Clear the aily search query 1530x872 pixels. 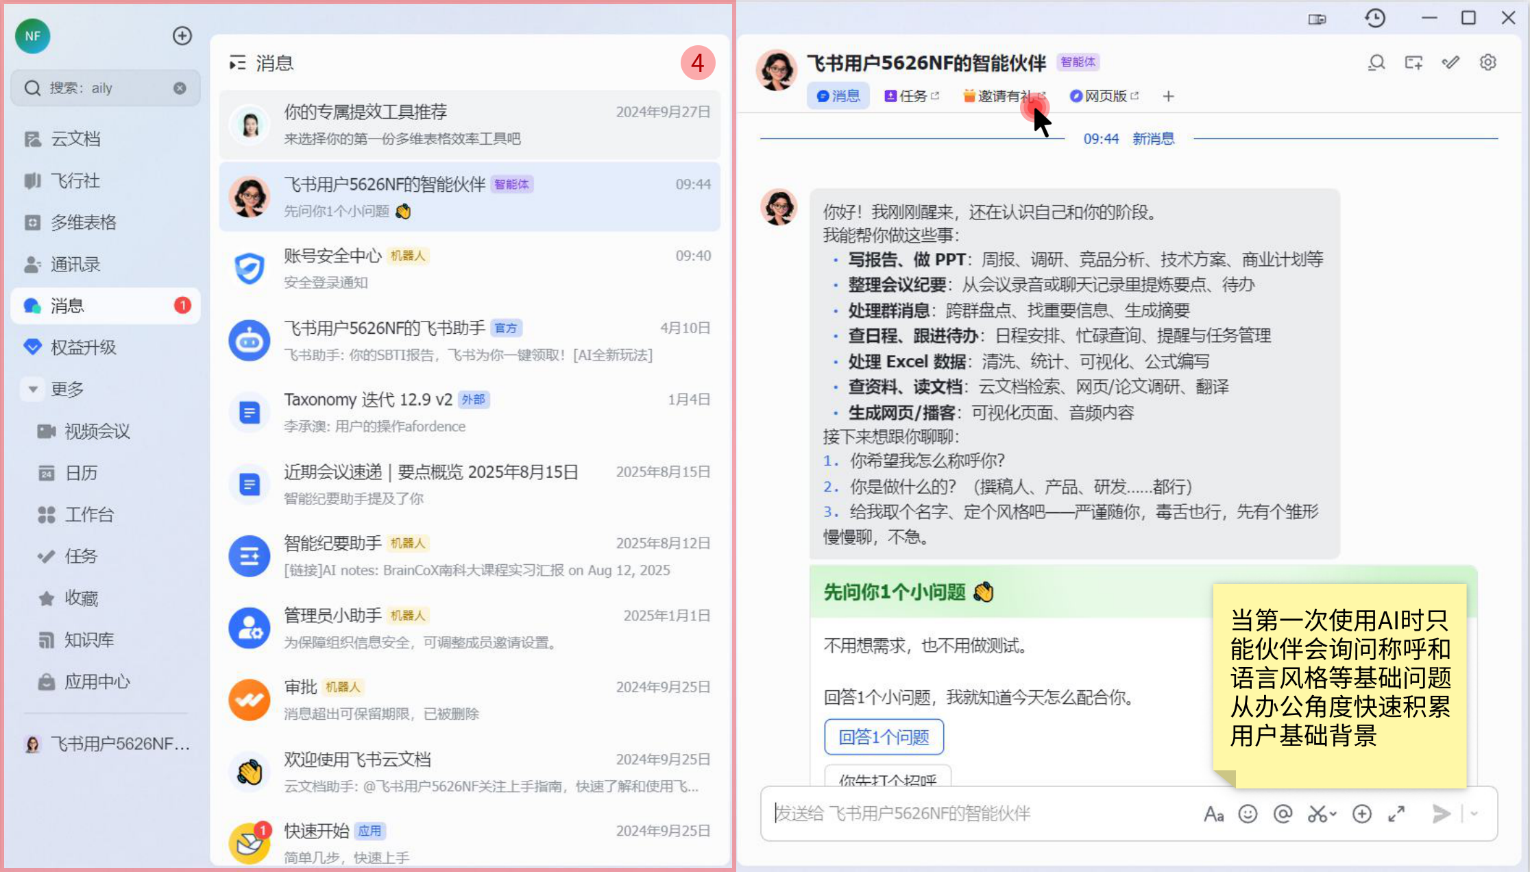click(180, 88)
